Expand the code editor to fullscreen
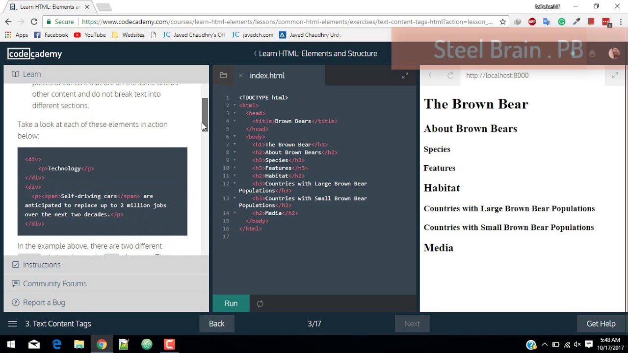 pos(405,76)
